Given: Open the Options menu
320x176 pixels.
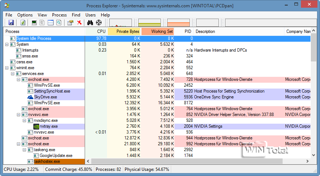Looking at the screenshot, I should pyautogui.click(x=25, y=15).
